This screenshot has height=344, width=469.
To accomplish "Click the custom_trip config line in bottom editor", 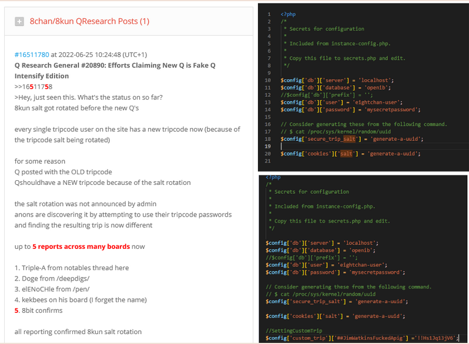I will click(362, 338).
